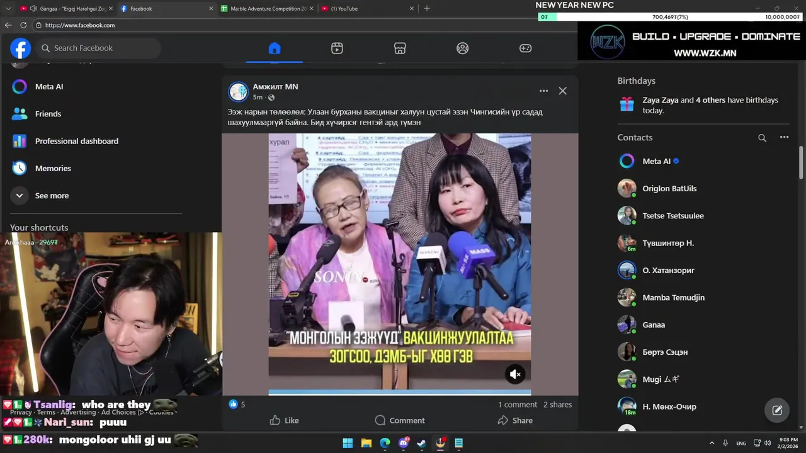Open Friends in the left sidebar
Viewport: 806px width, 453px height.
[37, 114]
